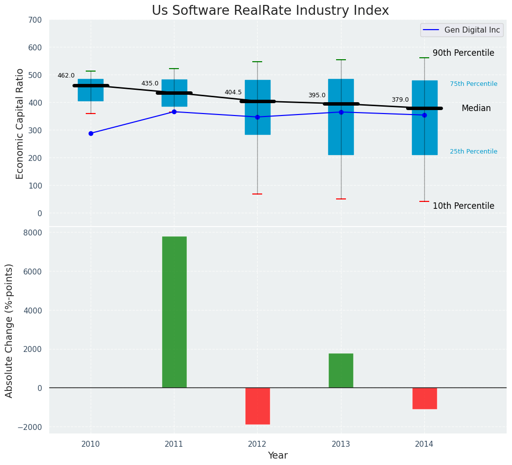Click the 404.5 median value label
The width and height of the screenshot is (512, 465).
tap(233, 92)
